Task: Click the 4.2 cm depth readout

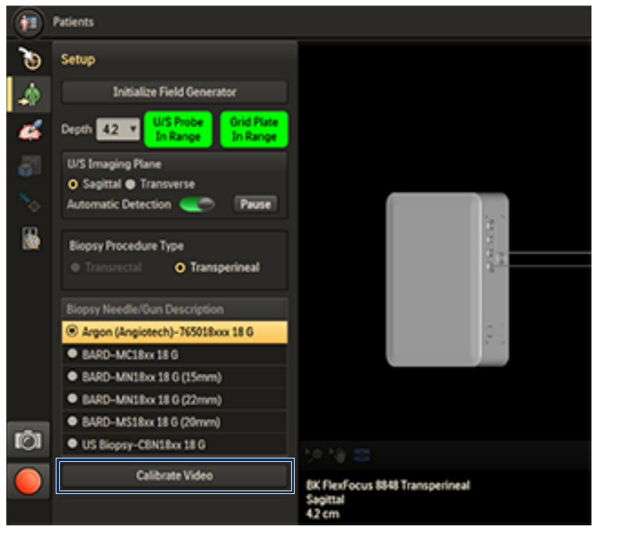Action: tap(323, 513)
